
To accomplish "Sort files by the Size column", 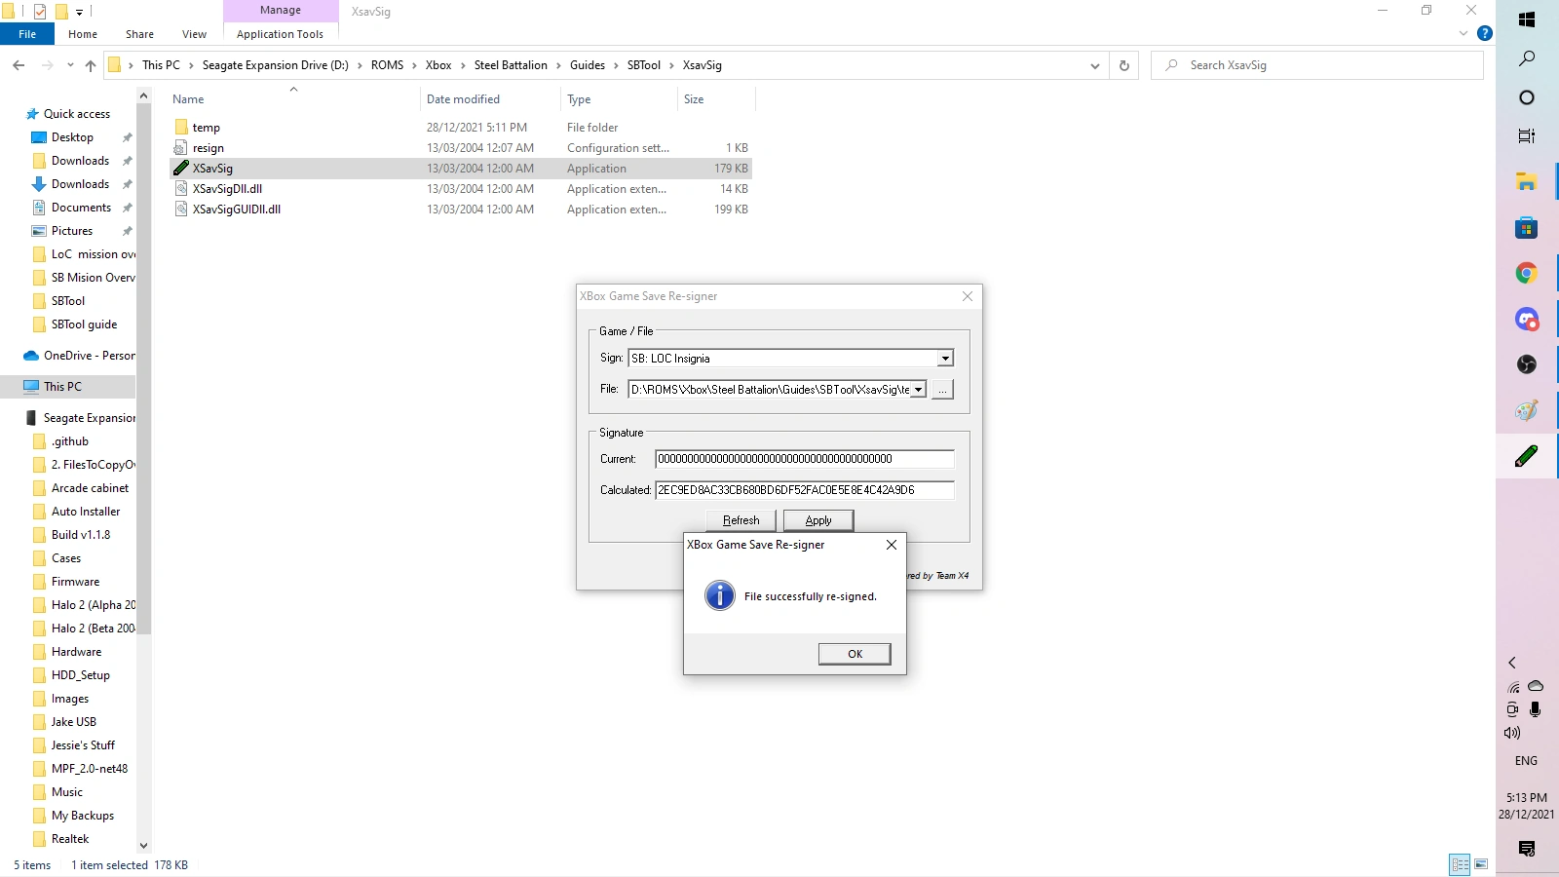I will coord(694,99).
